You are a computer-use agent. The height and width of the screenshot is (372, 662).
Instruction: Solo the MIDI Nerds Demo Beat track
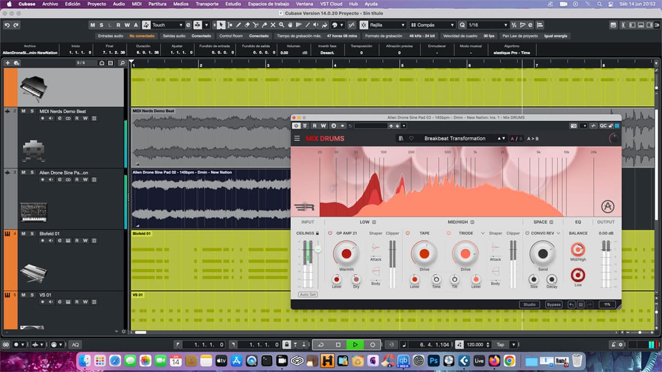pos(33,111)
